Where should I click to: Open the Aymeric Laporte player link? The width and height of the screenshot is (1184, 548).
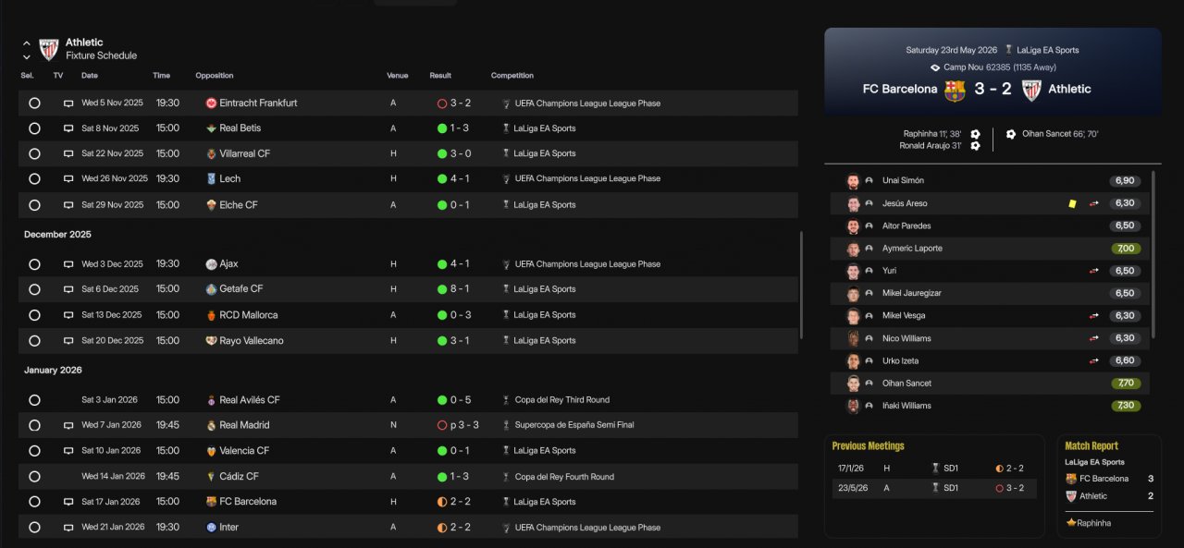coord(911,249)
